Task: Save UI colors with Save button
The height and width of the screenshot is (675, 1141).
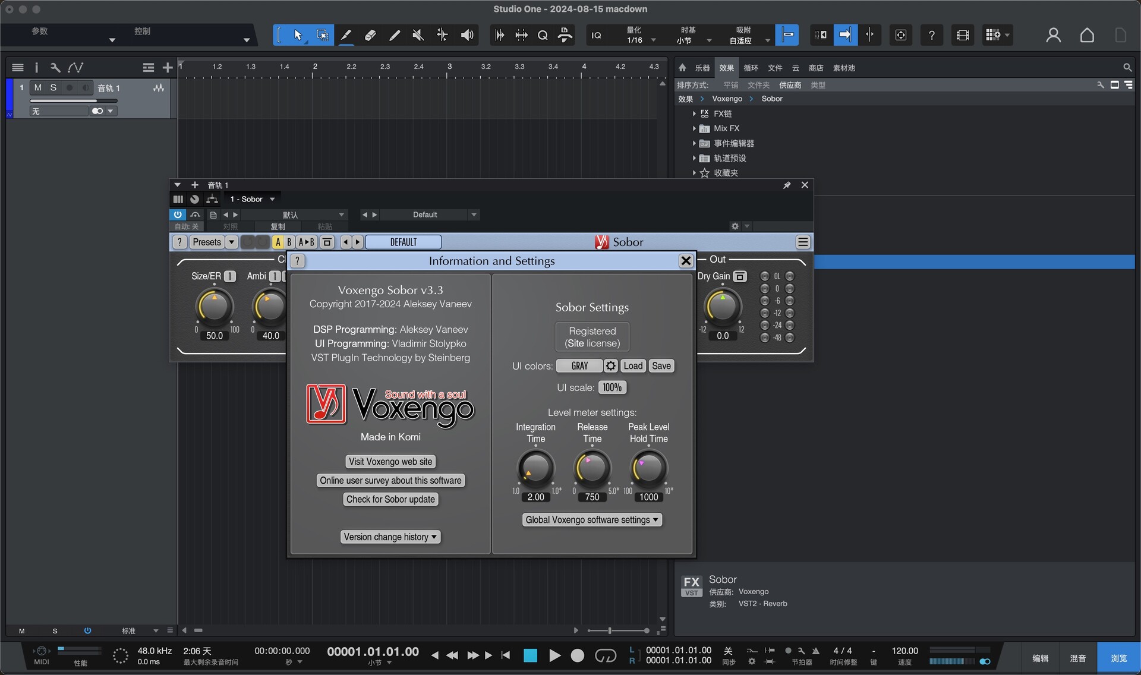Action: point(661,366)
